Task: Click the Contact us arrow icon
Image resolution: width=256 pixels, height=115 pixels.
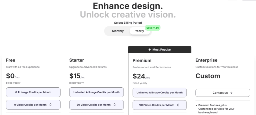Action: (231, 93)
